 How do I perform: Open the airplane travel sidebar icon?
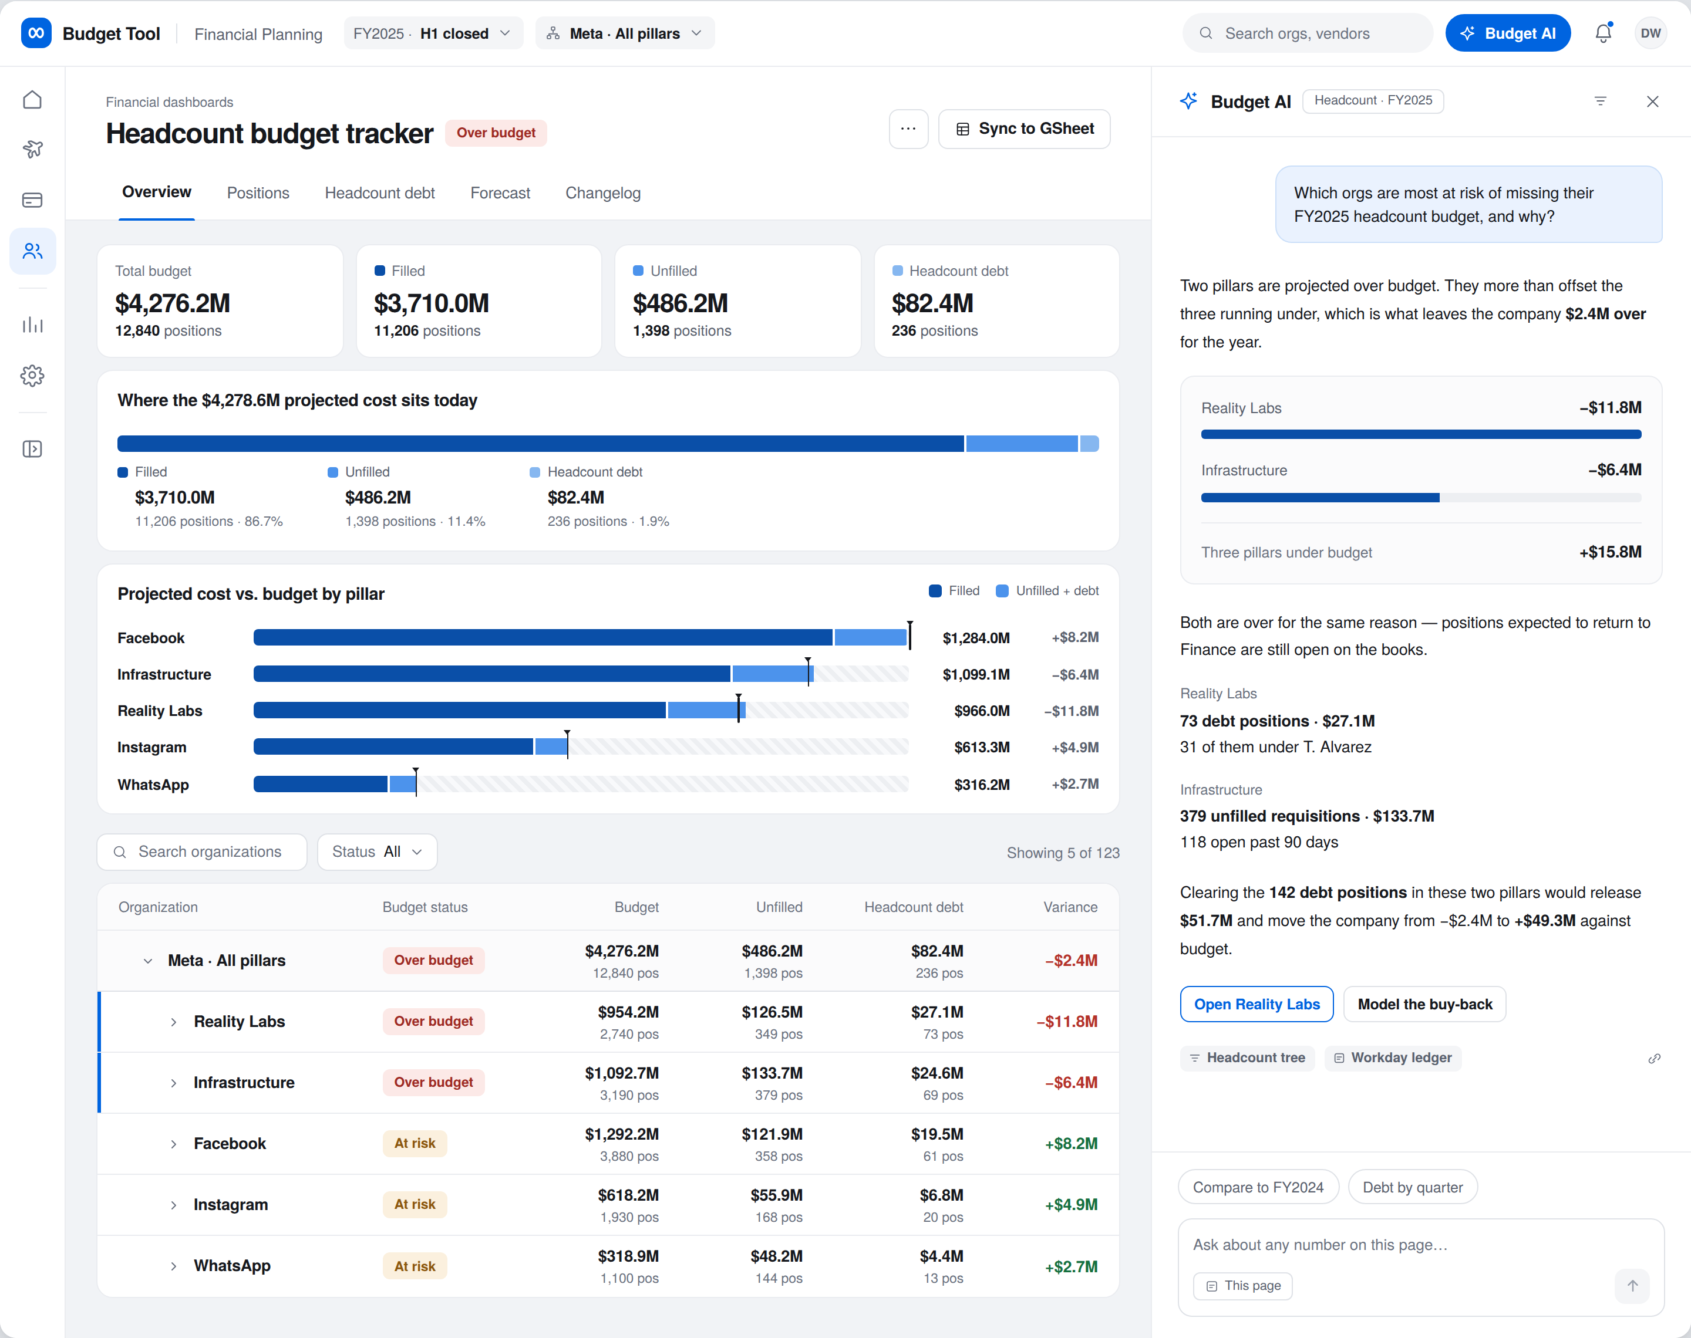point(32,149)
